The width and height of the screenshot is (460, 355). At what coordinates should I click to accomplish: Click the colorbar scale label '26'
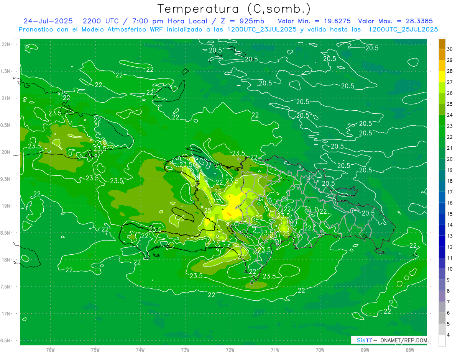pos(450,93)
